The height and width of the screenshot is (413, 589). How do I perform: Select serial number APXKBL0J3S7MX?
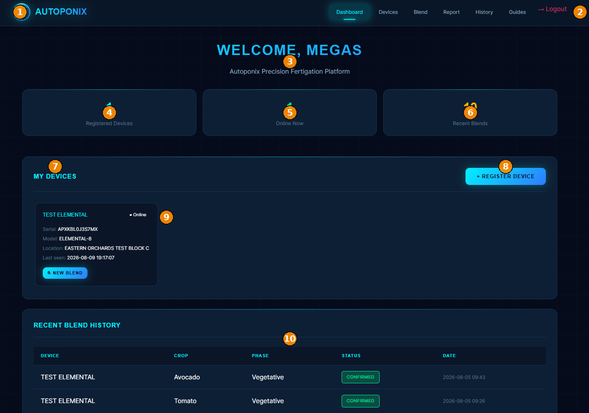[78, 229]
